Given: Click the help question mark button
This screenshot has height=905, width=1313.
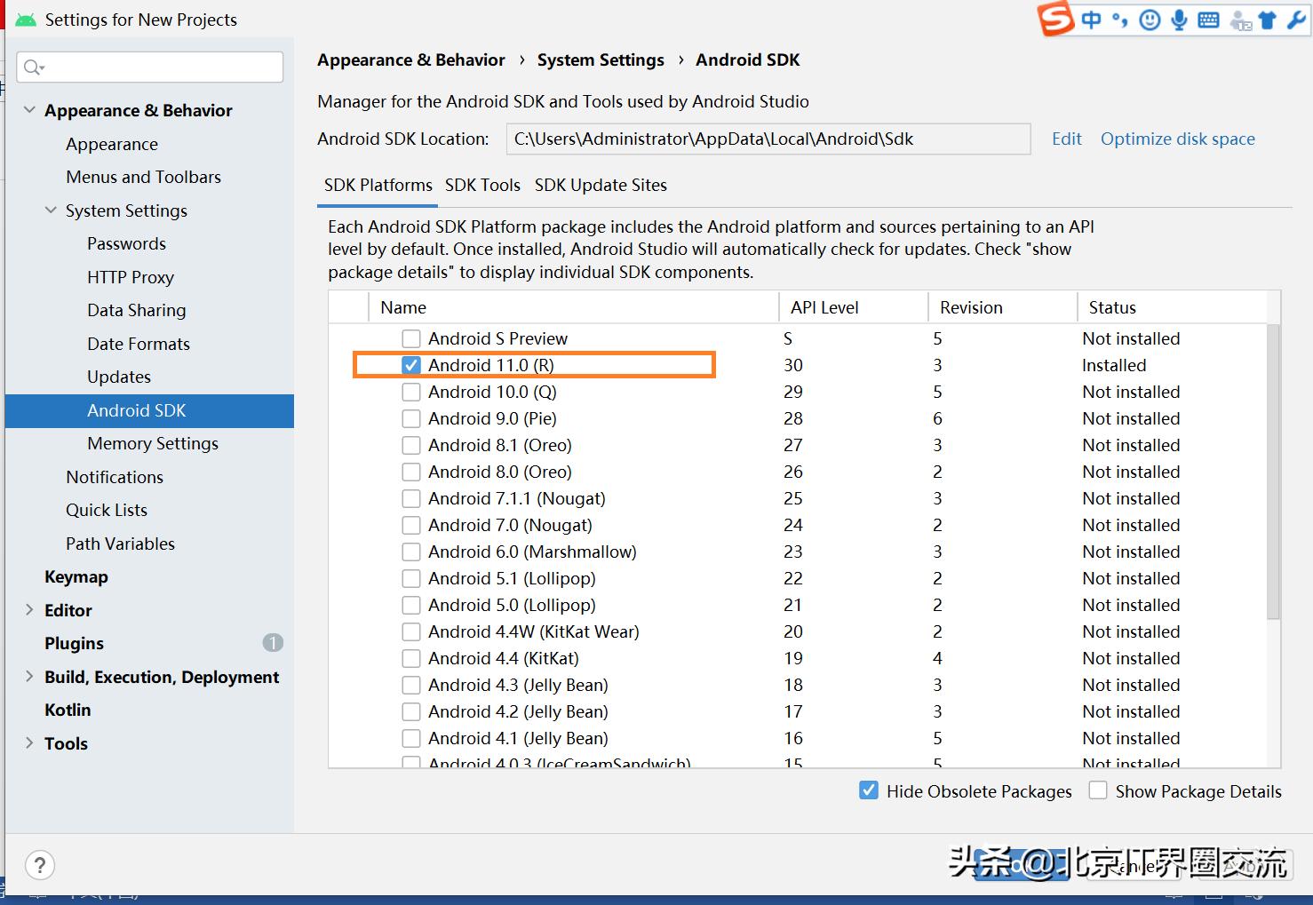Looking at the screenshot, I should tap(40, 864).
